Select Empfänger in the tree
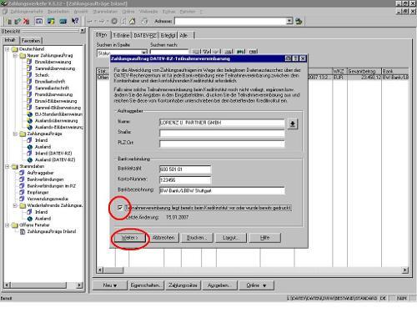 coord(38,192)
